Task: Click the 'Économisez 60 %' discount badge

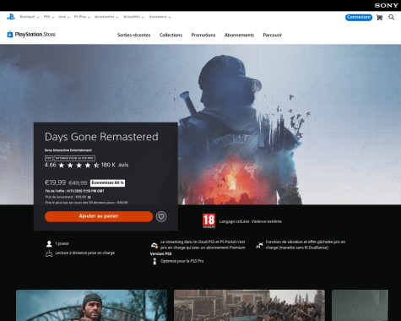Action: (107, 183)
